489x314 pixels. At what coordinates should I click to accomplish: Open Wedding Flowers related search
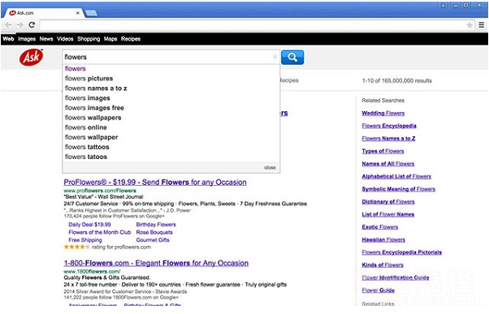pyautogui.click(x=383, y=113)
